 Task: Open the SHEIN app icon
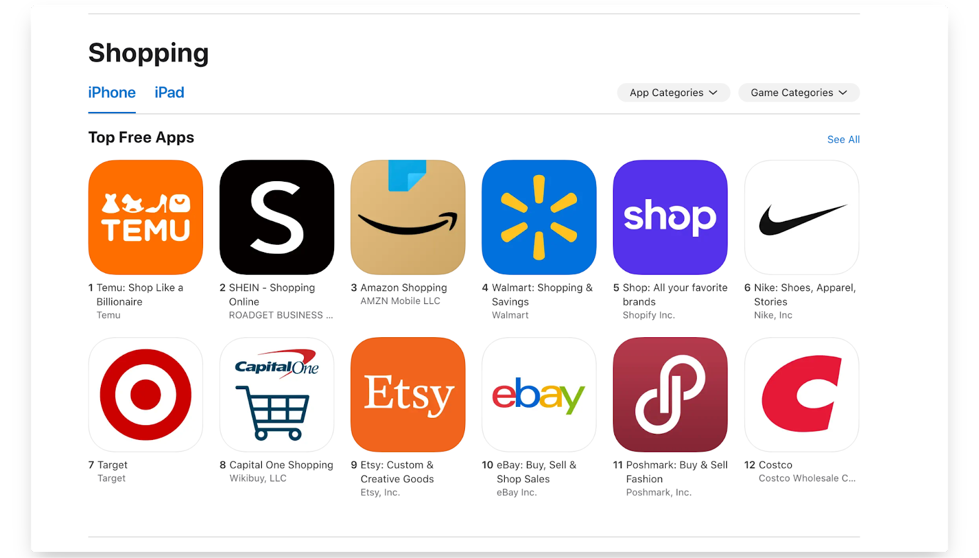277,217
